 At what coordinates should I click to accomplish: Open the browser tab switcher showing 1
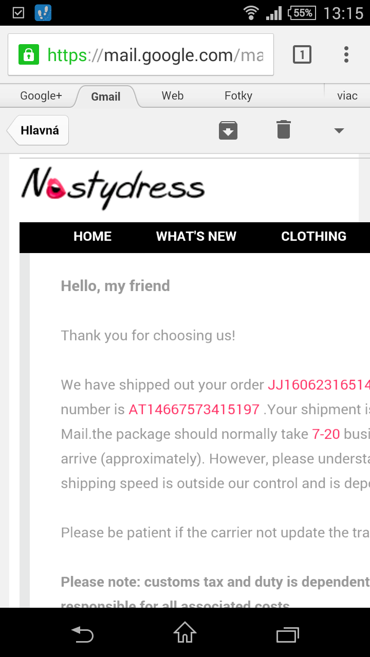point(302,54)
